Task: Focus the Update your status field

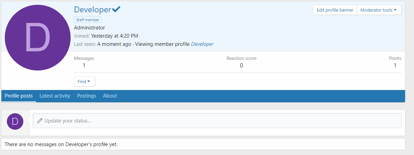Action: click(x=219, y=121)
